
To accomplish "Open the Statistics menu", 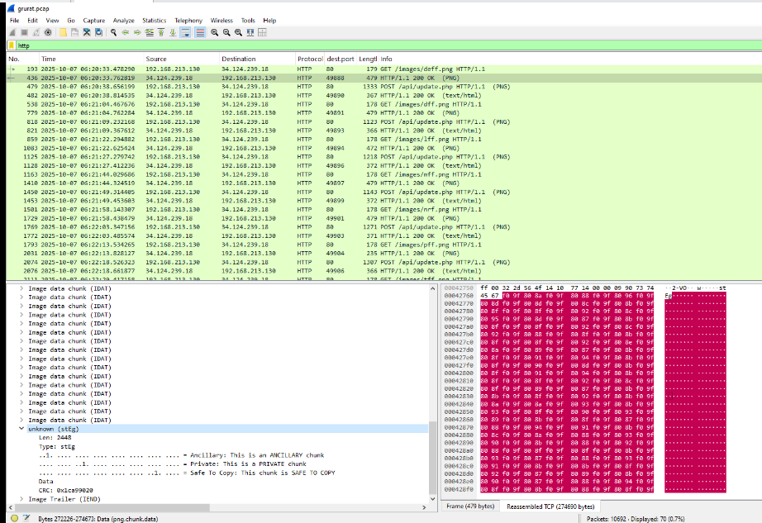I will click(x=154, y=20).
